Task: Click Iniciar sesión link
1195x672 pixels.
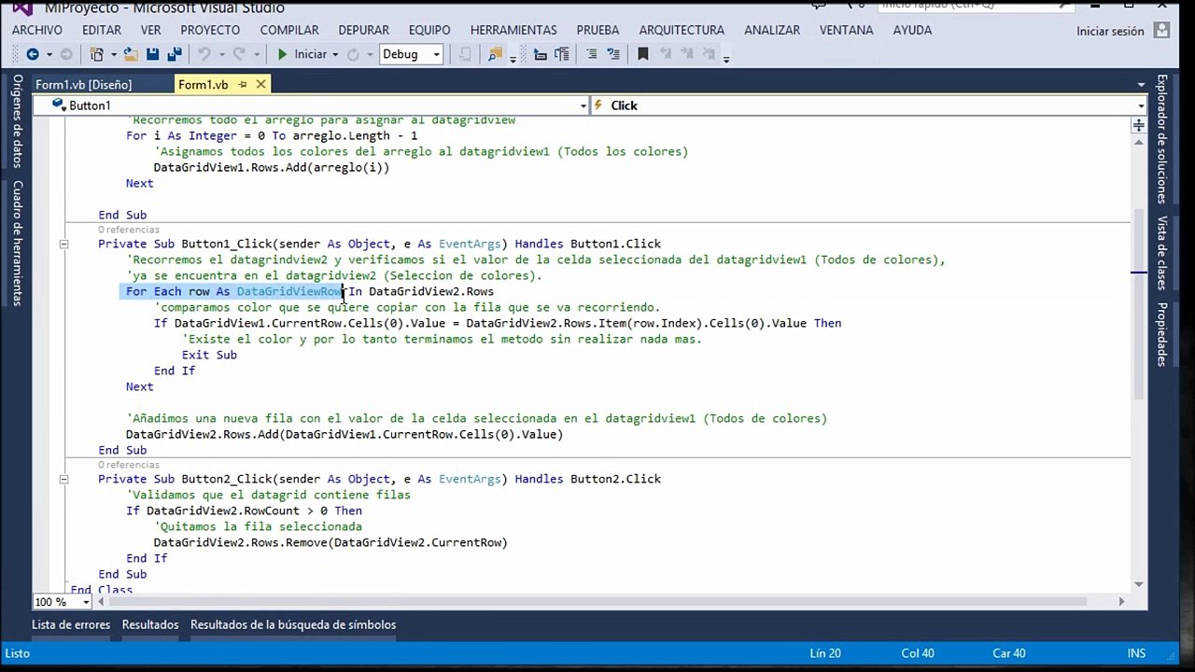Action: [1110, 31]
